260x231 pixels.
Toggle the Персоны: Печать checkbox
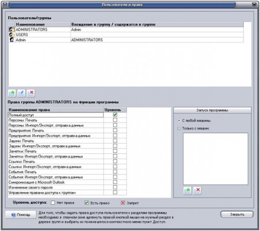click(x=115, y=120)
